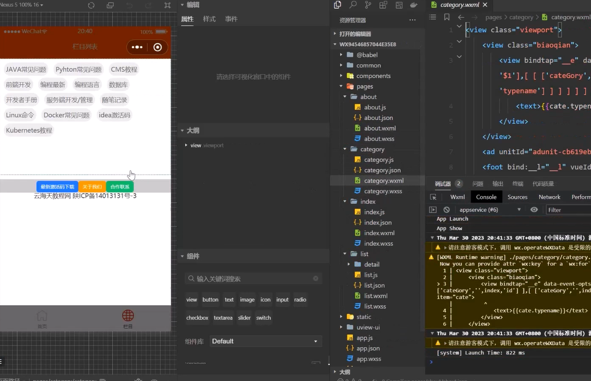
Task: Tap the Kubernetes教程 category tag
Action: point(29,130)
